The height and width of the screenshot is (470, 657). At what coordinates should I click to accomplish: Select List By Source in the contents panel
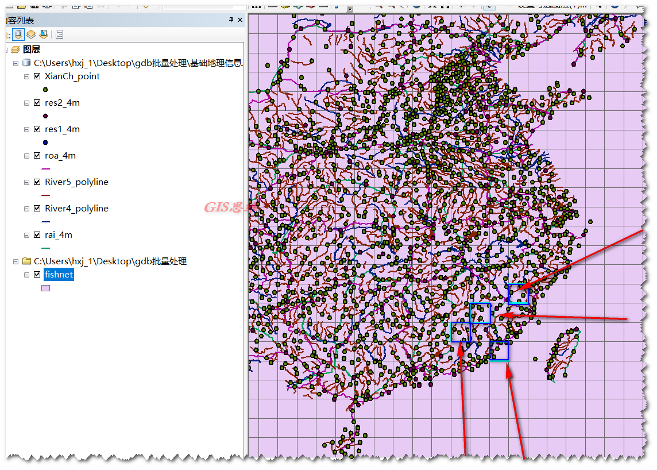18,34
